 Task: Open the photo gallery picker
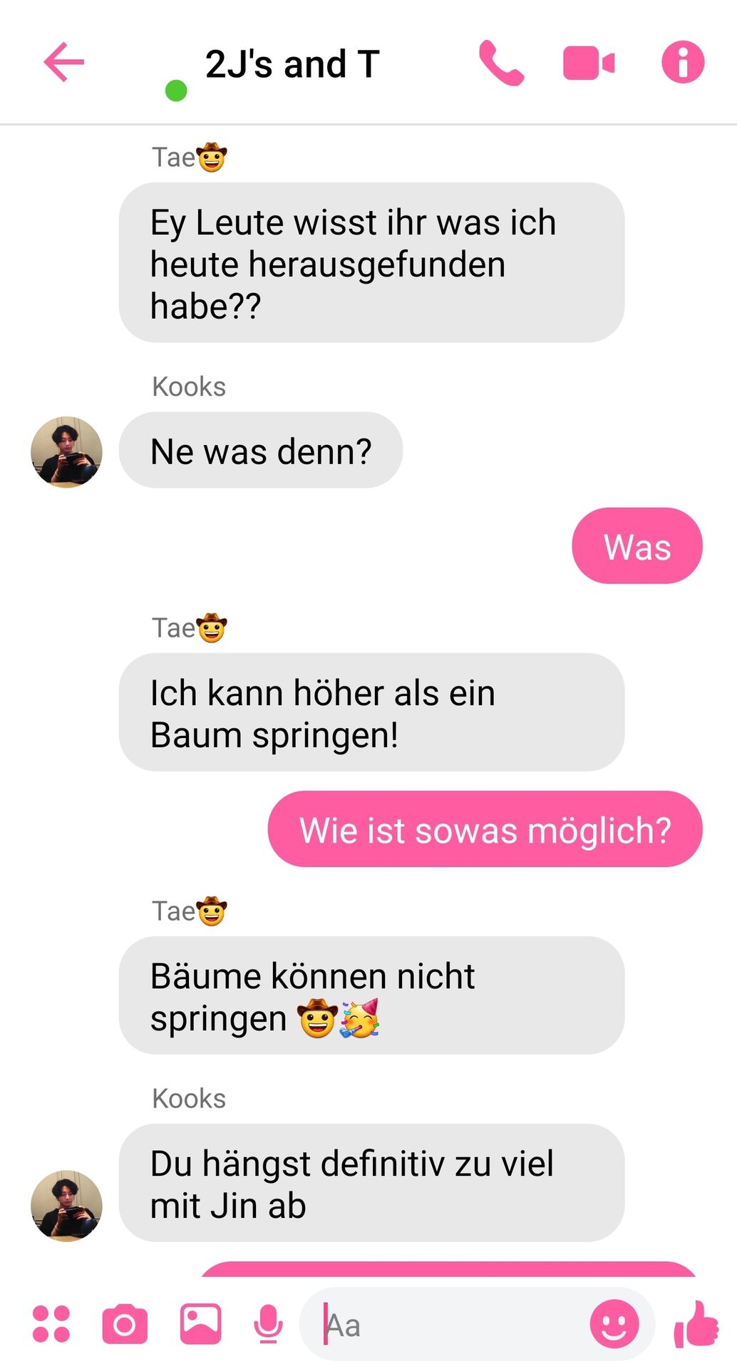(200, 1324)
